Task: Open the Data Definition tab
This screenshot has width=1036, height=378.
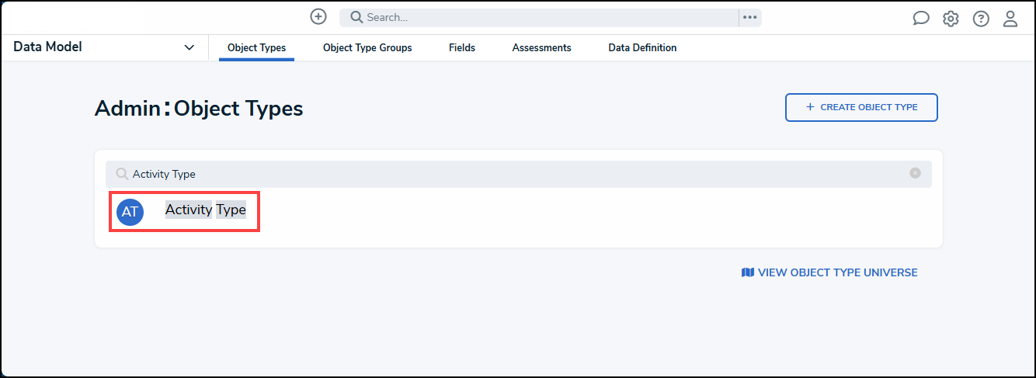Action: click(x=642, y=47)
